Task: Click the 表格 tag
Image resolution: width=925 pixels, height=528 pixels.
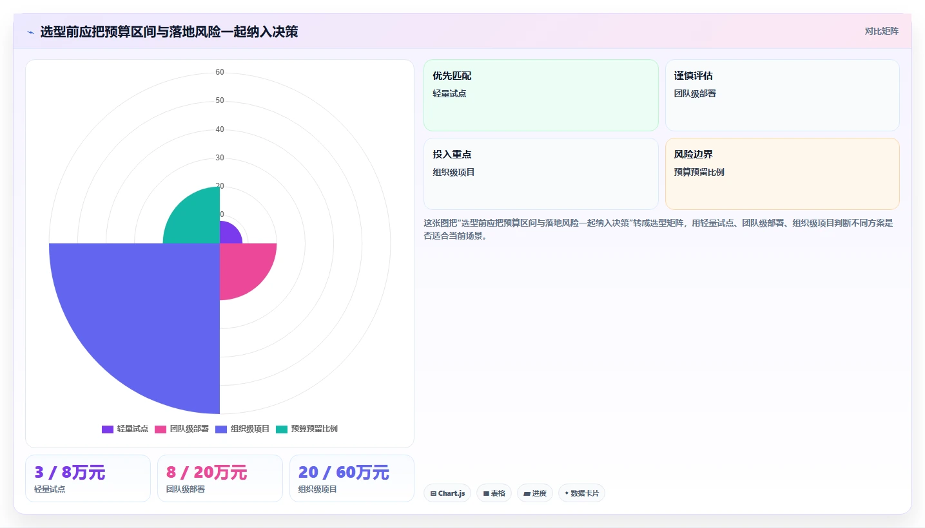Action: tap(494, 493)
